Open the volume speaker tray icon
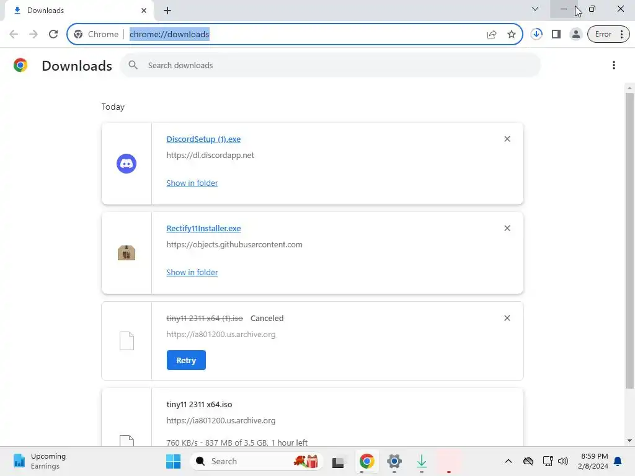This screenshot has width=635, height=476. point(563,461)
